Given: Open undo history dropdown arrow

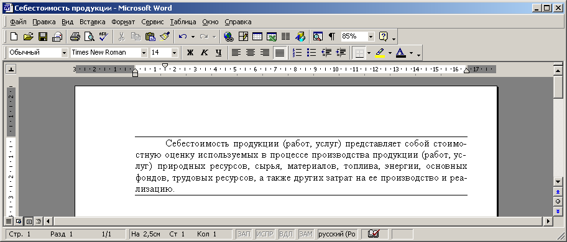Looking at the screenshot, I should coord(193,37).
